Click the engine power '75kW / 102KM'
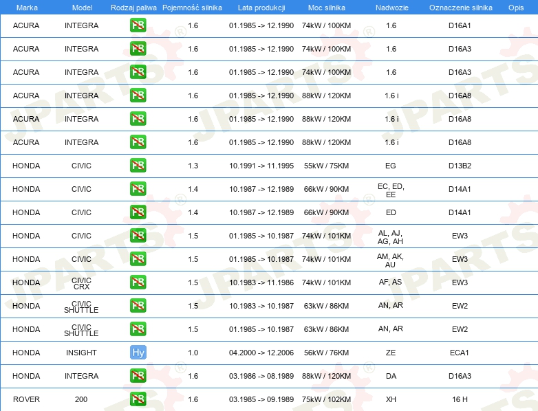The width and height of the screenshot is (538, 411). coord(326,399)
